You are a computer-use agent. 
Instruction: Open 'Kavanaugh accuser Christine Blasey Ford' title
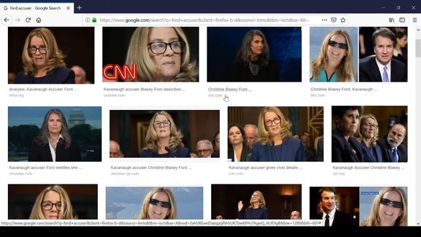point(151,167)
